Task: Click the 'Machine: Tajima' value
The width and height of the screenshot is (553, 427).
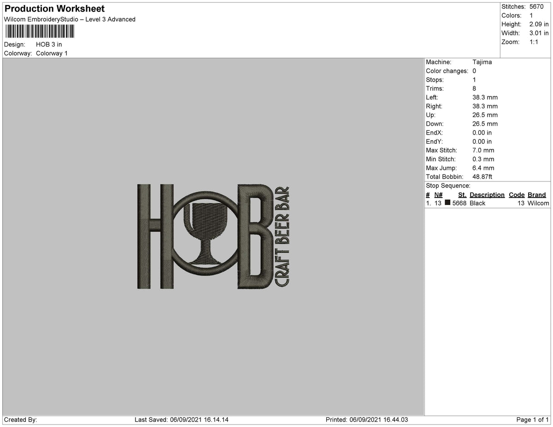Action: (481, 62)
